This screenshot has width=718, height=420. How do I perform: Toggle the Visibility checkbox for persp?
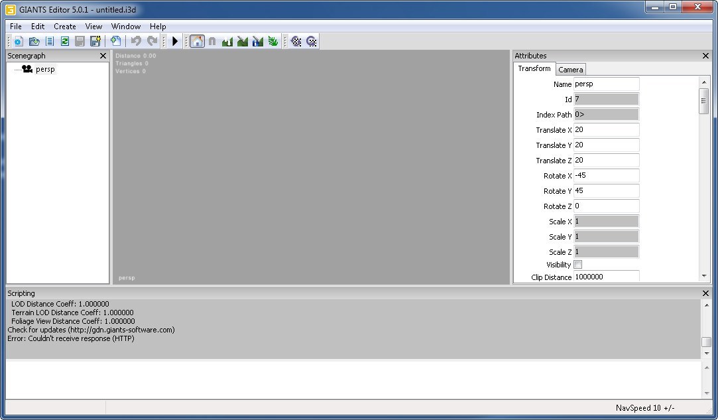click(577, 264)
